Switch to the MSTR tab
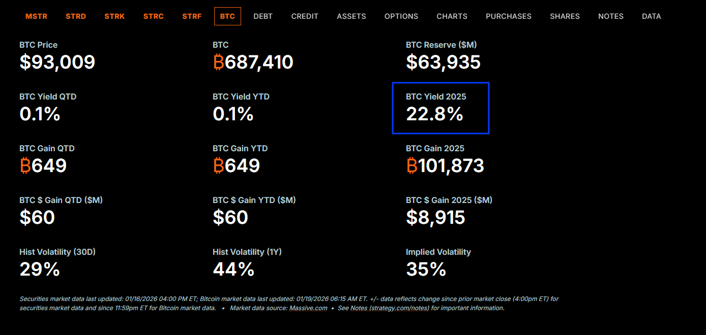 (36, 16)
